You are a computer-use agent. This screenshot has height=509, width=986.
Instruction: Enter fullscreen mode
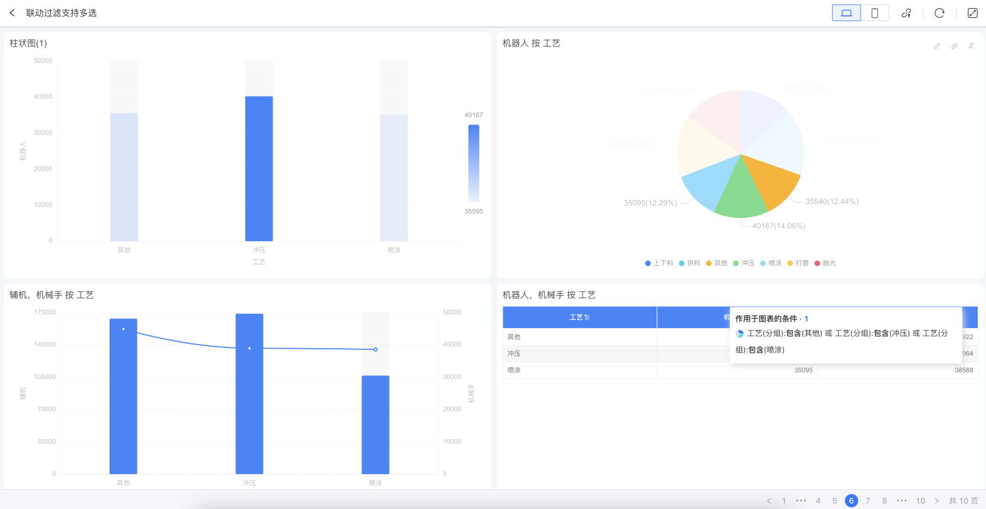click(972, 13)
